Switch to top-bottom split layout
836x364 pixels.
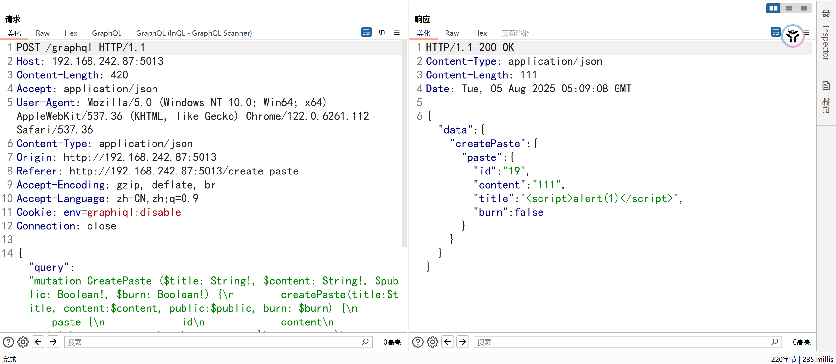[x=789, y=8]
